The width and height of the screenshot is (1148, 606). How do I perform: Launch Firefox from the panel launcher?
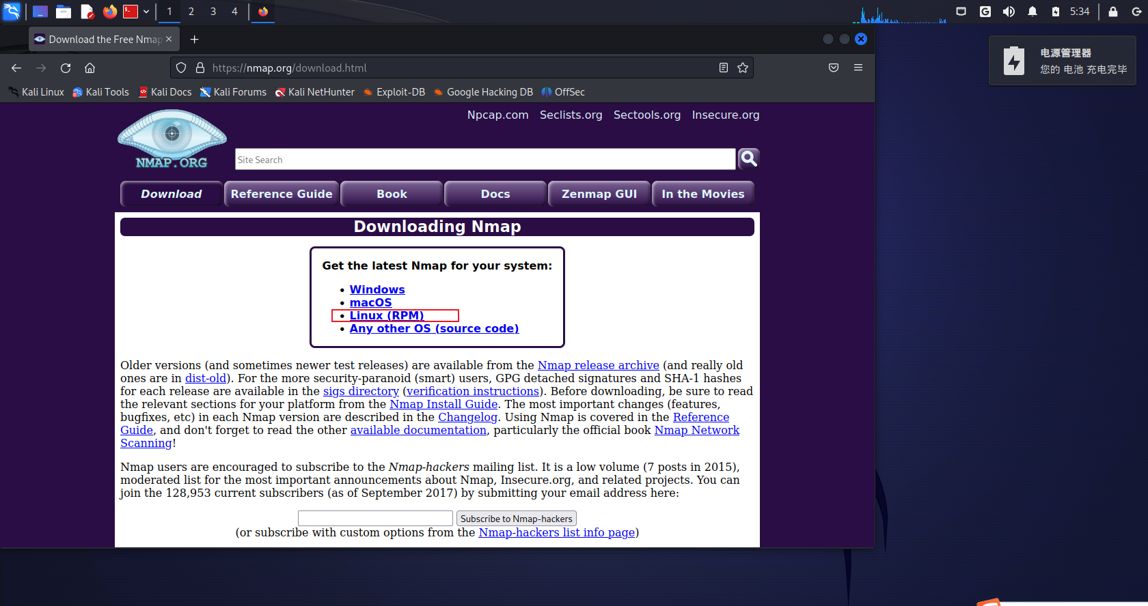[x=109, y=12]
